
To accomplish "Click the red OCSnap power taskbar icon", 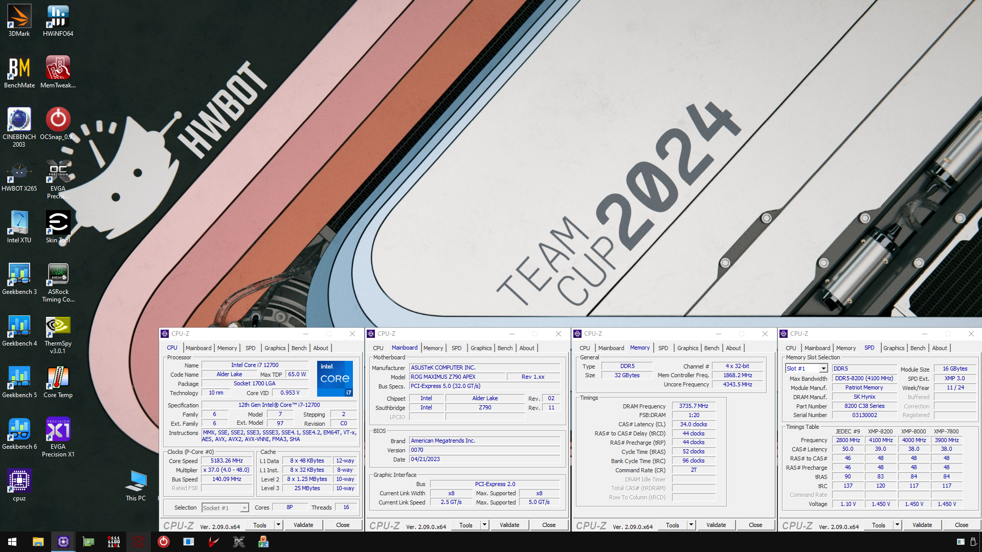I will (163, 542).
